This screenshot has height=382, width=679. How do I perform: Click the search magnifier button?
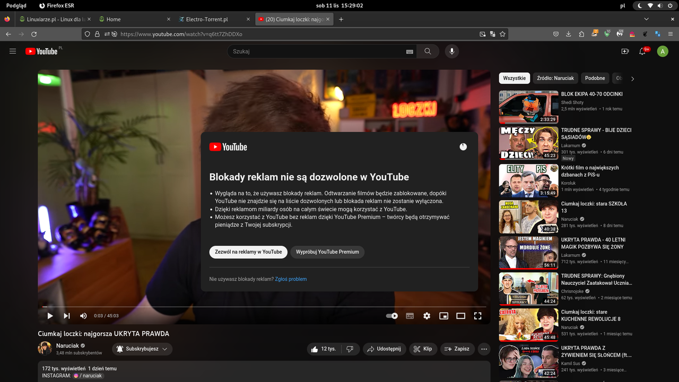point(428,51)
